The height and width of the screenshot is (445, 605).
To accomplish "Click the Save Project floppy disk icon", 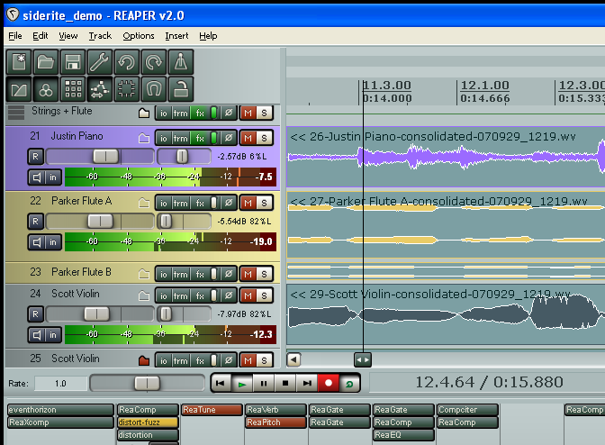I will tap(74, 62).
